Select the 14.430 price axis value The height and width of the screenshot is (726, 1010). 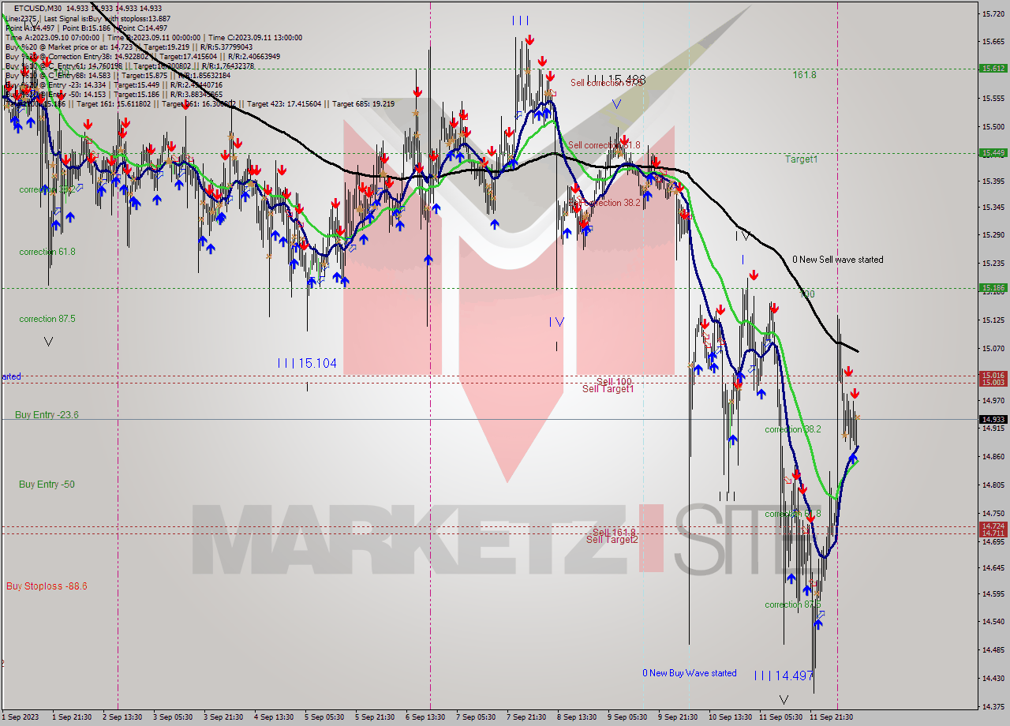coord(993,678)
